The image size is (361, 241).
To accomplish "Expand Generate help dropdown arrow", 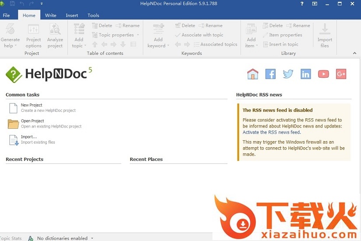I will tap(16, 46).
